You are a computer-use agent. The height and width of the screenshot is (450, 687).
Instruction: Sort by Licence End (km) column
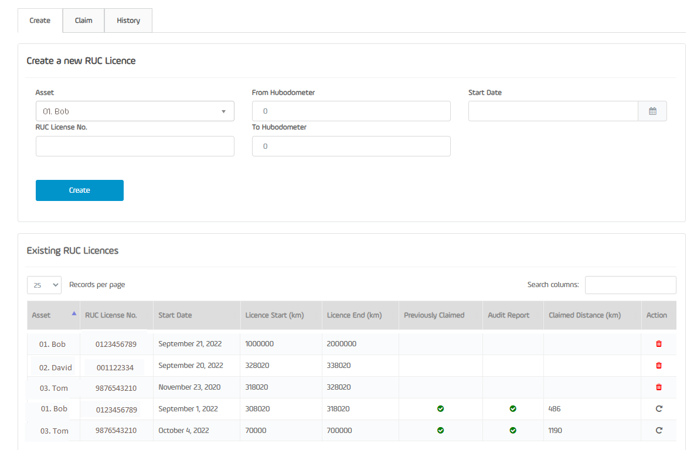[360, 315]
